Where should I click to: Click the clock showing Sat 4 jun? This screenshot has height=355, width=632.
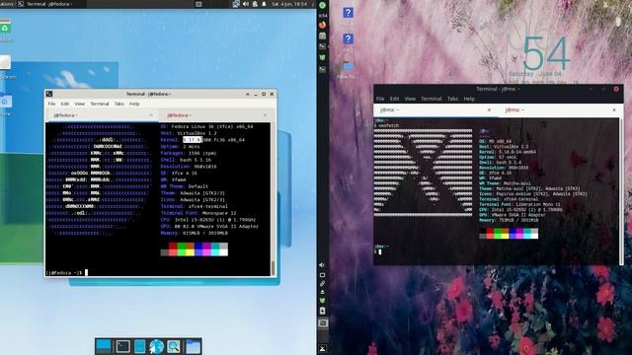289,4
